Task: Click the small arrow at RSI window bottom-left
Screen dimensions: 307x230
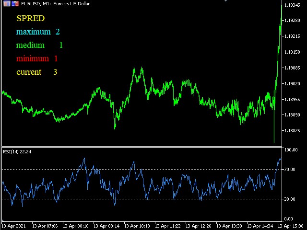Action: (x=3, y=220)
